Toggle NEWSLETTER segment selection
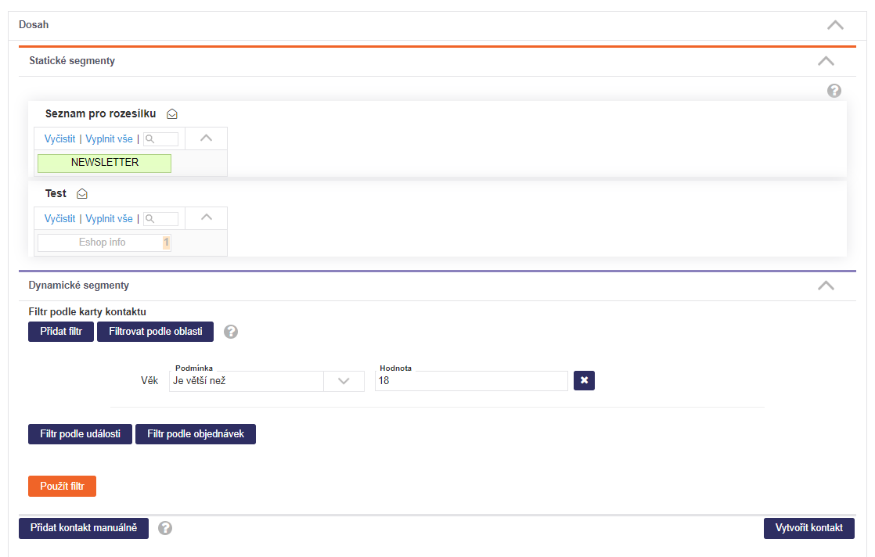 coord(104,163)
